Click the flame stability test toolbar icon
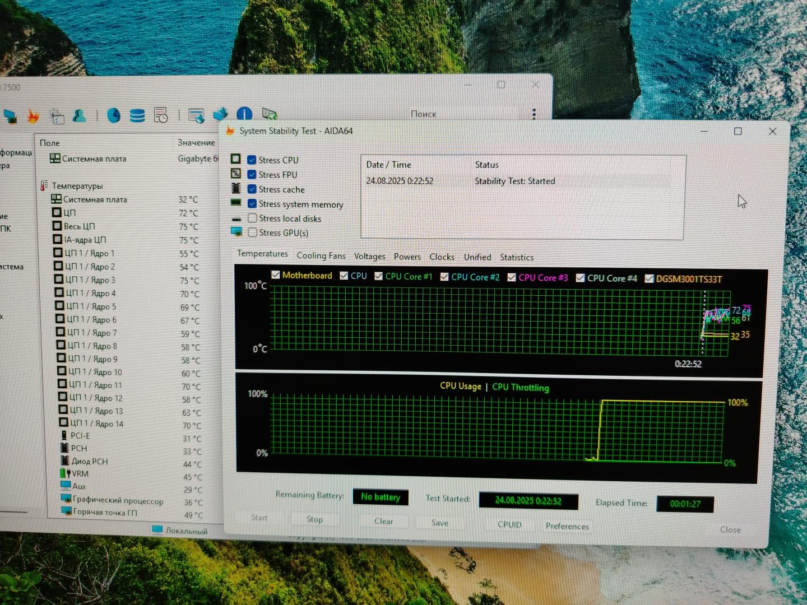Screen dimensions: 807x605 33,116
